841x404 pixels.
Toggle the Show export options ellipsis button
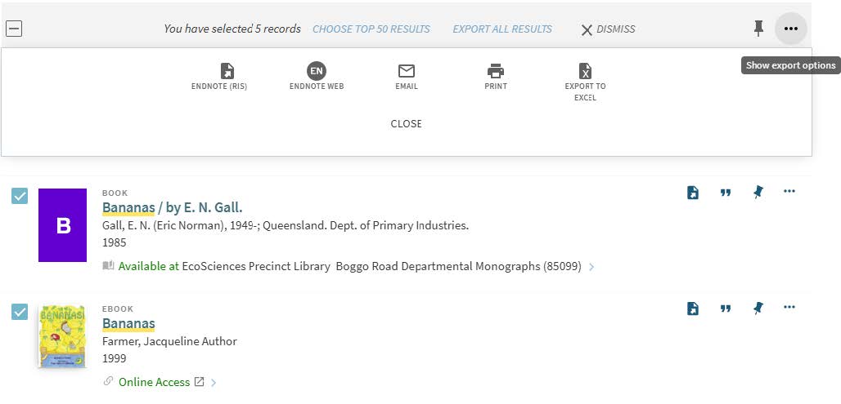790,29
